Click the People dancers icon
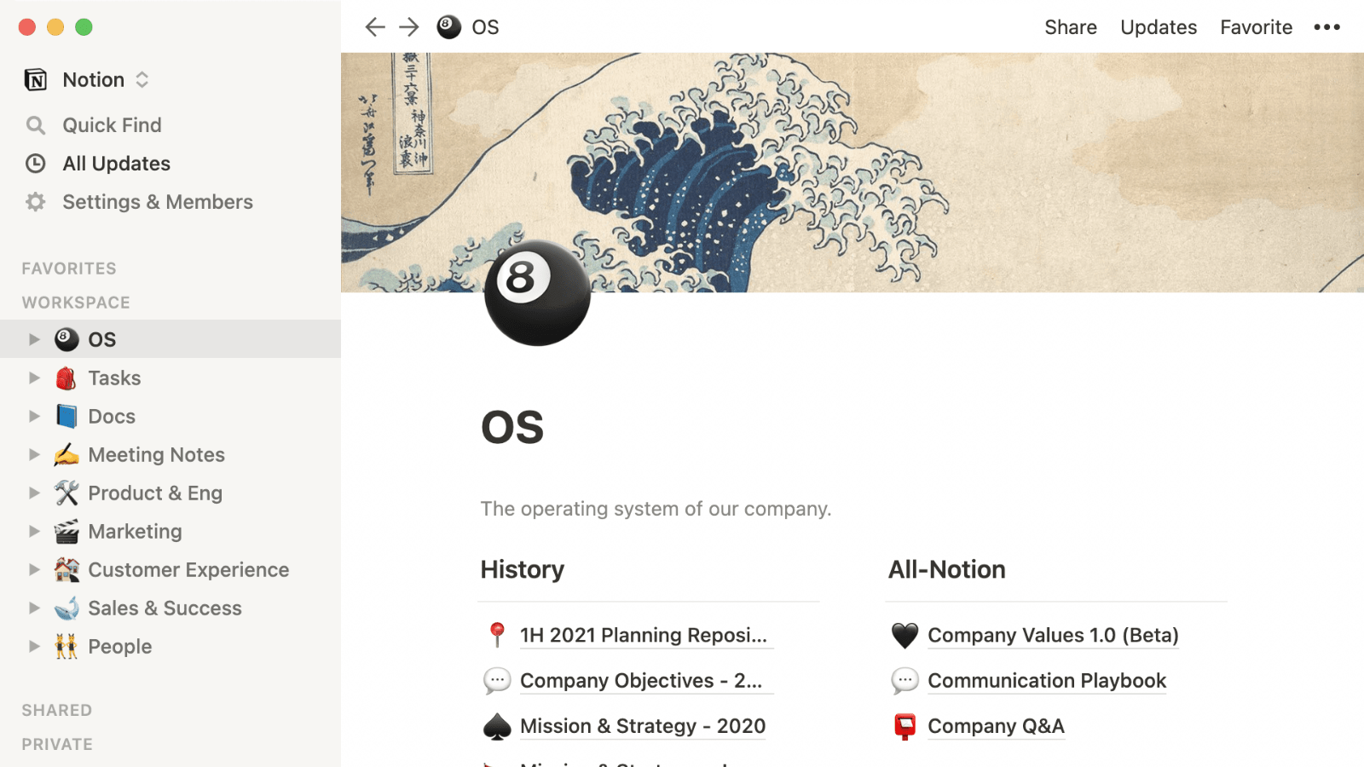 pos(66,646)
